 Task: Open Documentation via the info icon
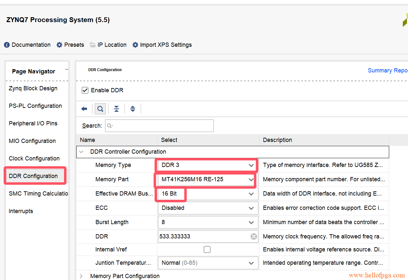[x=7, y=45]
